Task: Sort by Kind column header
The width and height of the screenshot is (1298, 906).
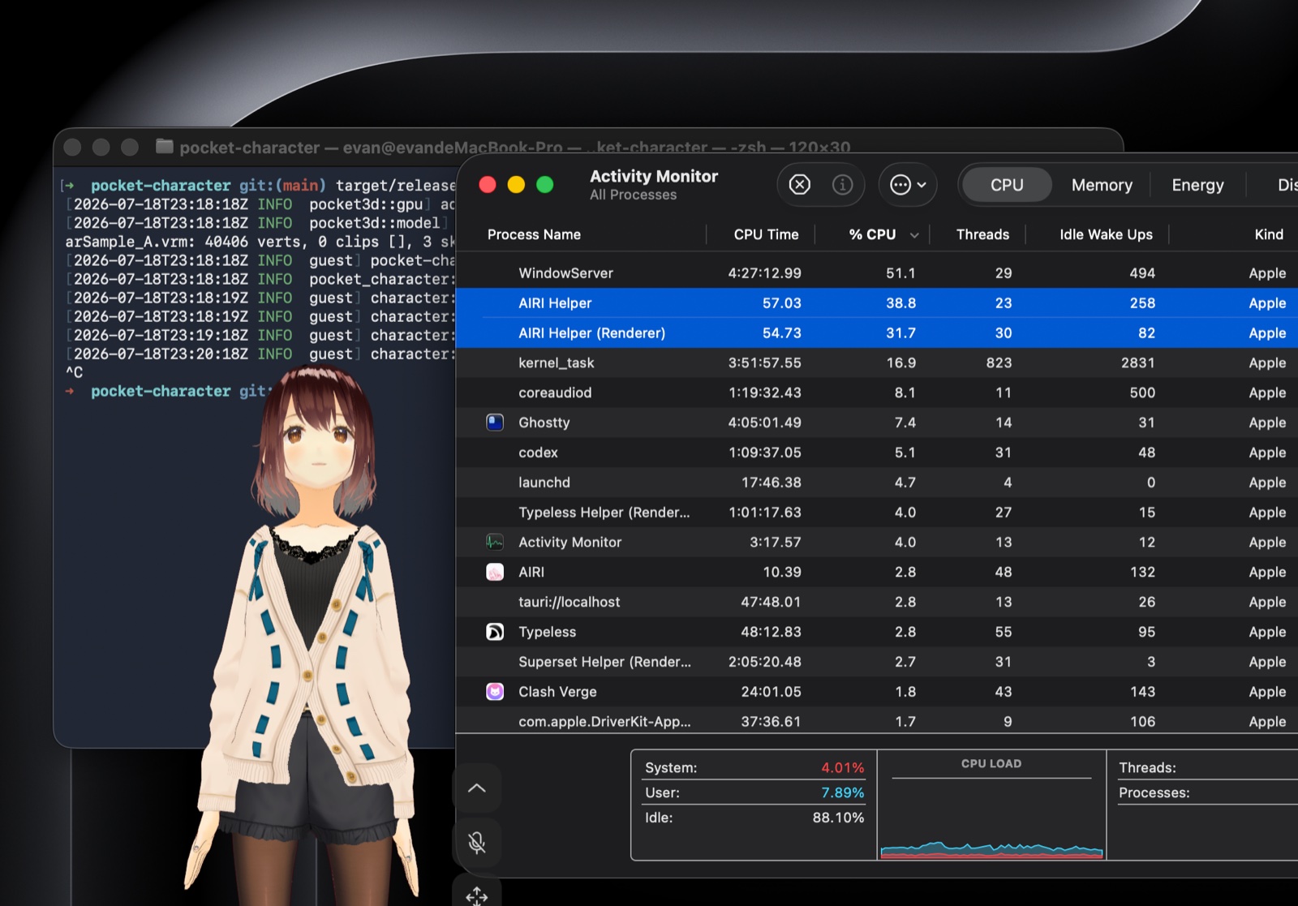Action: tap(1269, 234)
